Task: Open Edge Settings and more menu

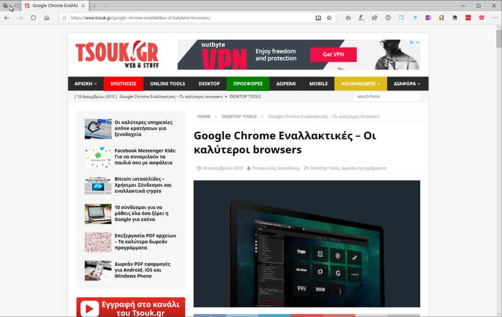Action: click(495, 18)
